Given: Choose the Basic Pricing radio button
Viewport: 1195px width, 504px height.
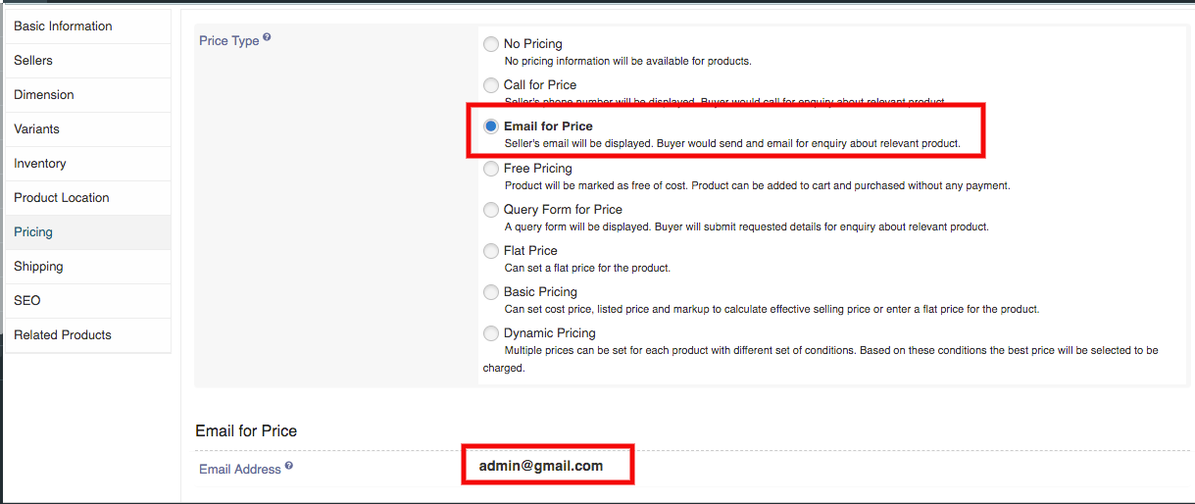Looking at the screenshot, I should tap(491, 292).
